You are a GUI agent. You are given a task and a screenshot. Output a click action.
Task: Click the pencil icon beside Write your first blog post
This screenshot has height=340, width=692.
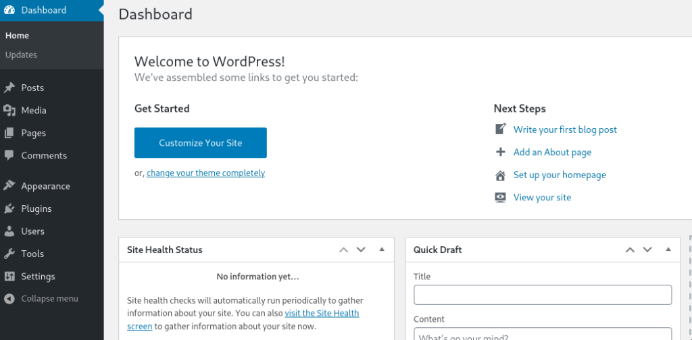500,129
